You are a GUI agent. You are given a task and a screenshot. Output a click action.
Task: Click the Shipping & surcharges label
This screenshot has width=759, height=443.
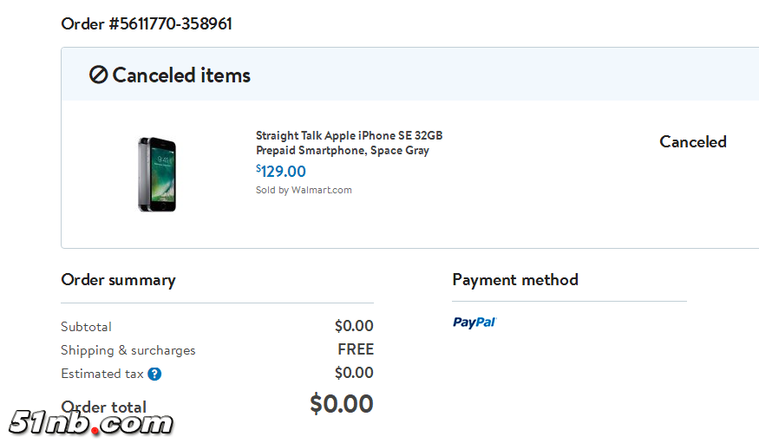[x=128, y=350]
